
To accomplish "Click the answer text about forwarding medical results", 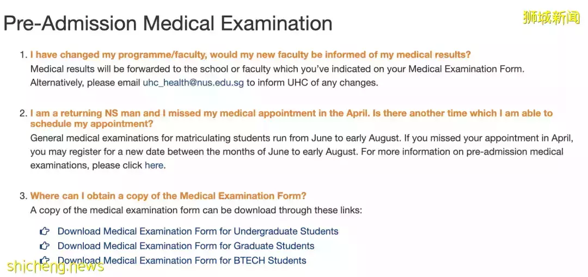I will pyautogui.click(x=277, y=69).
